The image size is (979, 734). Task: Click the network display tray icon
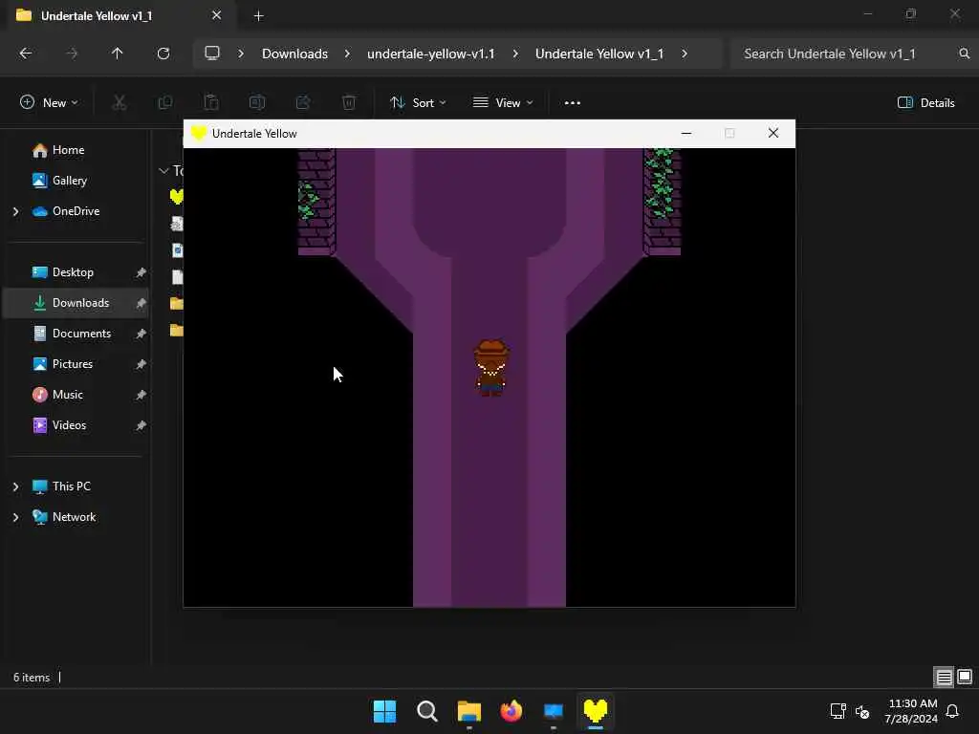point(838,711)
